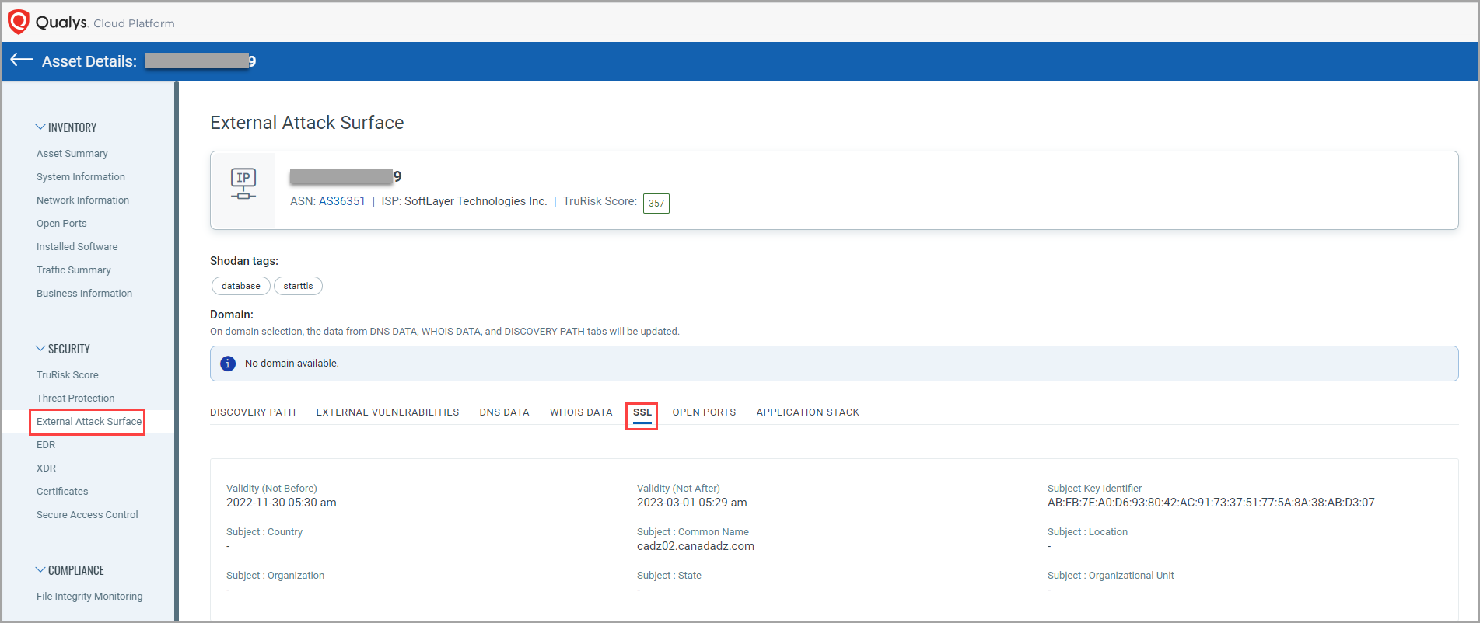The image size is (1480, 623).
Task: Select Open Ports in Inventory sidebar
Action: coord(61,224)
